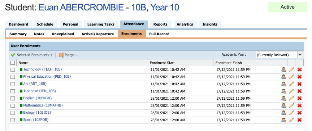Open the Analytics tab

coord(185,24)
